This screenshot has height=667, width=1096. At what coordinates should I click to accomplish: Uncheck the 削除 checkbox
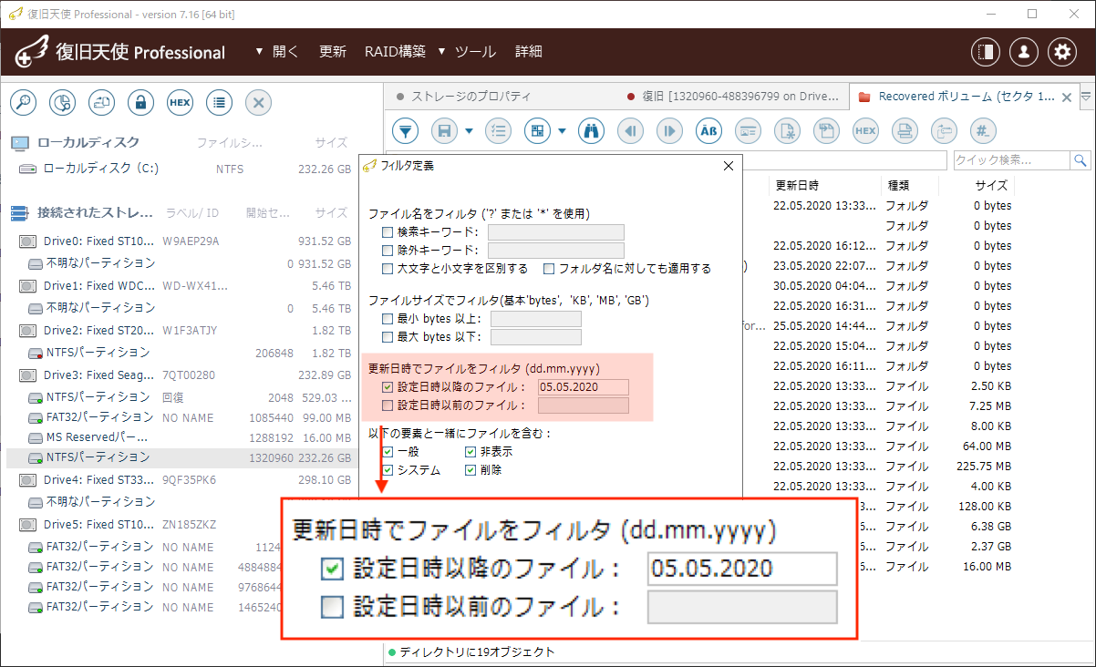[x=470, y=470]
